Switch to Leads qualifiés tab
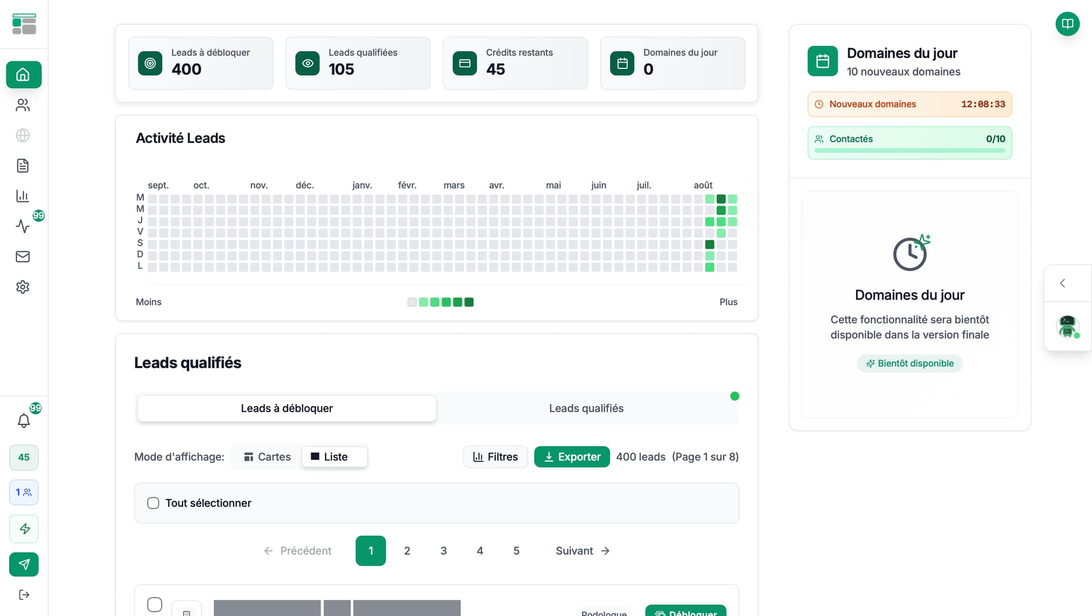The height and width of the screenshot is (616, 1092). 586,408
